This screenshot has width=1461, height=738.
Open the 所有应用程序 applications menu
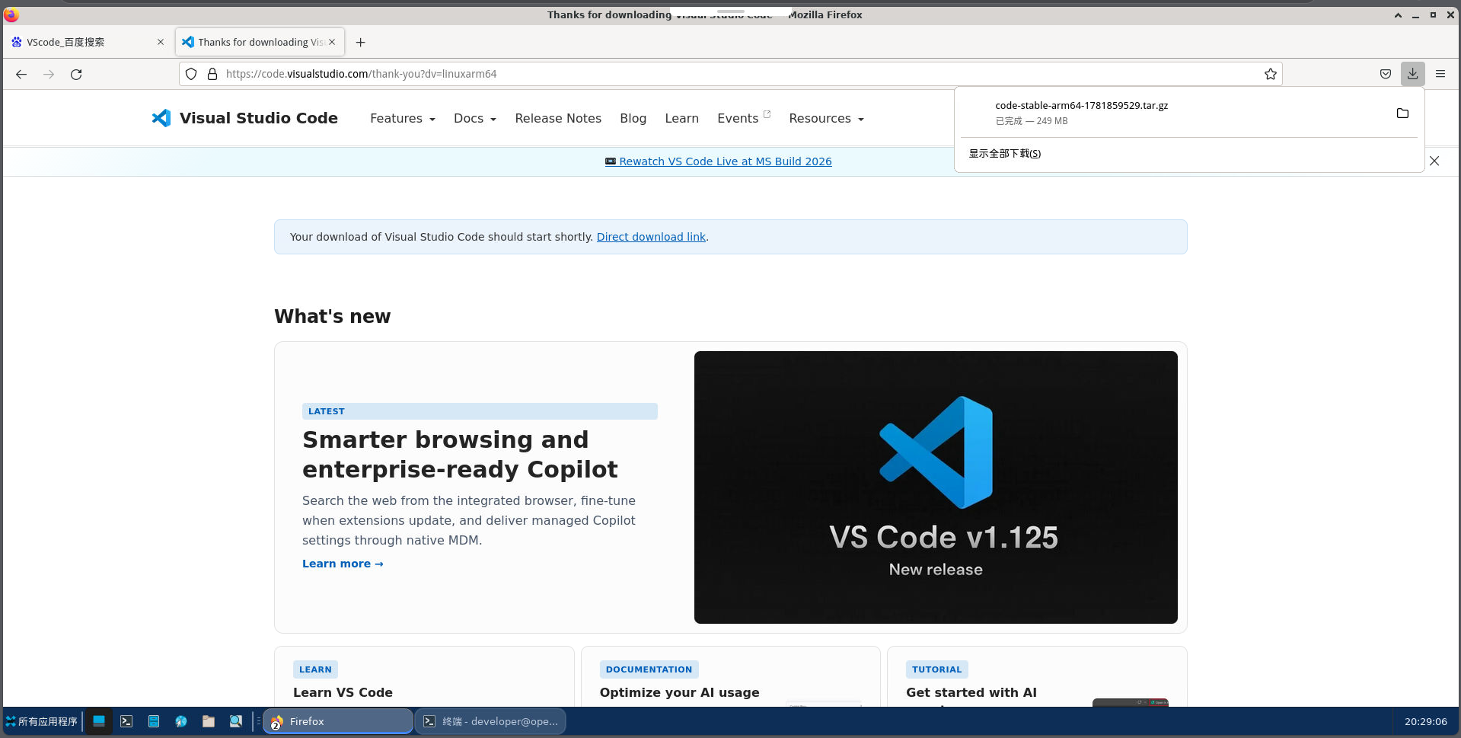click(42, 721)
